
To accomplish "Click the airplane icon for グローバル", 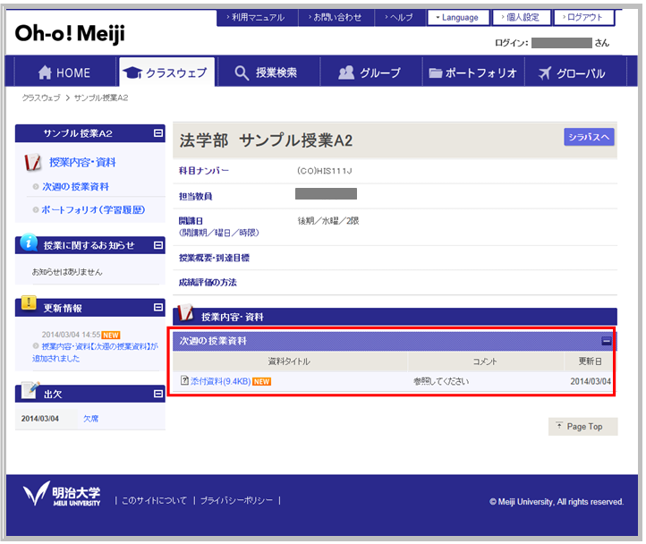I will tap(544, 73).
